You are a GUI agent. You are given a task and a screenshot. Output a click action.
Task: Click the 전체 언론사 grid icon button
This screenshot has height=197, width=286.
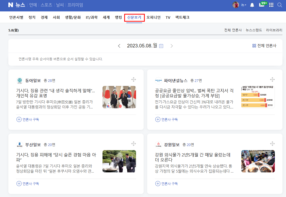coord(264,46)
